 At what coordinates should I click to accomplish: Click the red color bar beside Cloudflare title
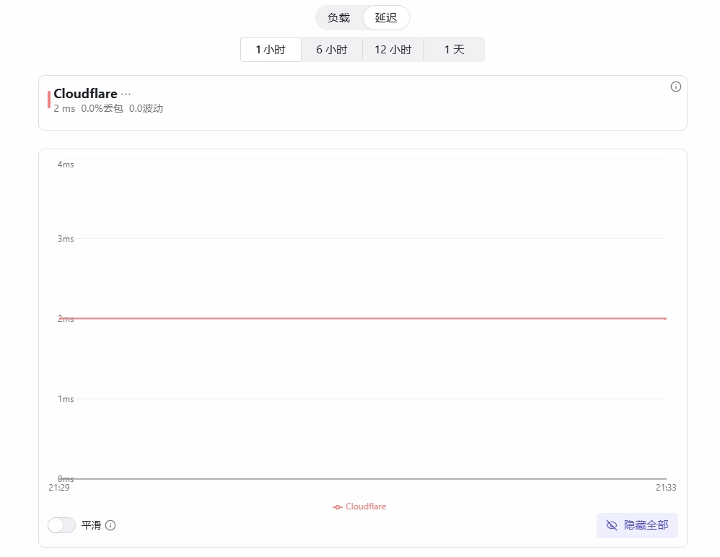(x=48, y=100)
